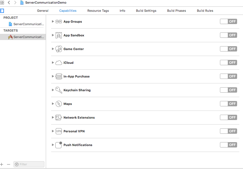Viewport: 243px width, 169px height.
Task: Expand the Game Center disclosure triangle
Action: click(53, 49)
